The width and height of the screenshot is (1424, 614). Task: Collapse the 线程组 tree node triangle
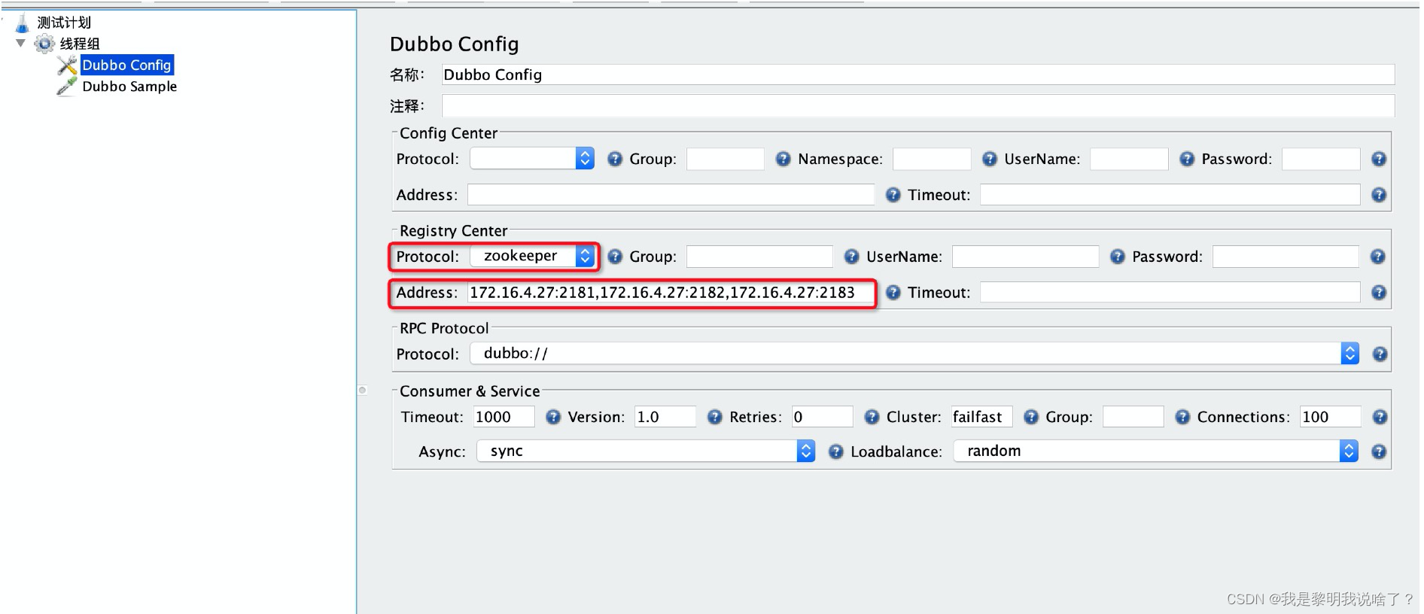(20, 43)
